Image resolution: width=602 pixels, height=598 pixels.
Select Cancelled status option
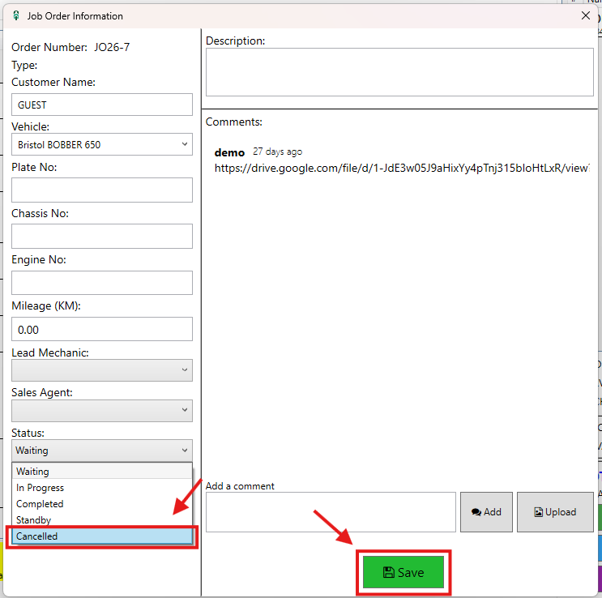[x=102, y=536]
